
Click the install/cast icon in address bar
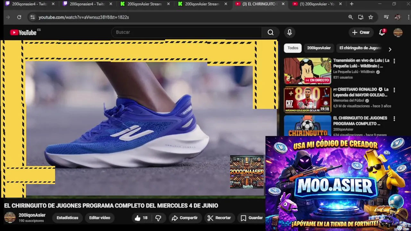click(x=361, y=17)
